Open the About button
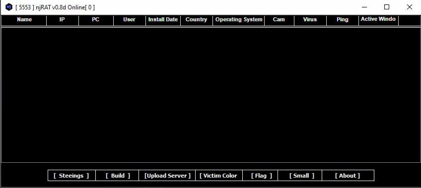This screenshot has width=421, height=188. point(348,176)
